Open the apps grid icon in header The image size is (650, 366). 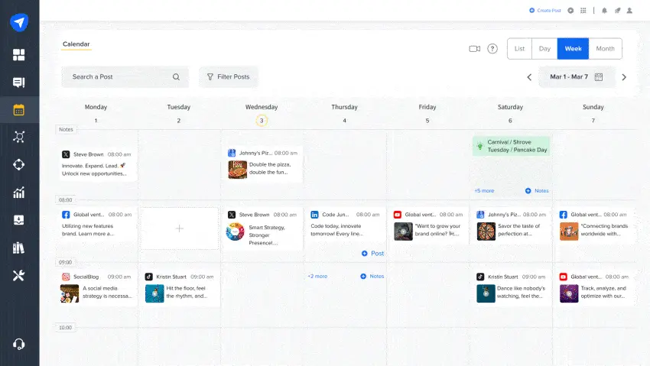[x=583, y=11]
